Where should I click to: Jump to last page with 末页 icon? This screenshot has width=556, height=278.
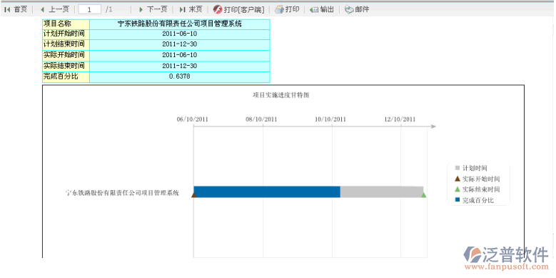tap(182, 9)
